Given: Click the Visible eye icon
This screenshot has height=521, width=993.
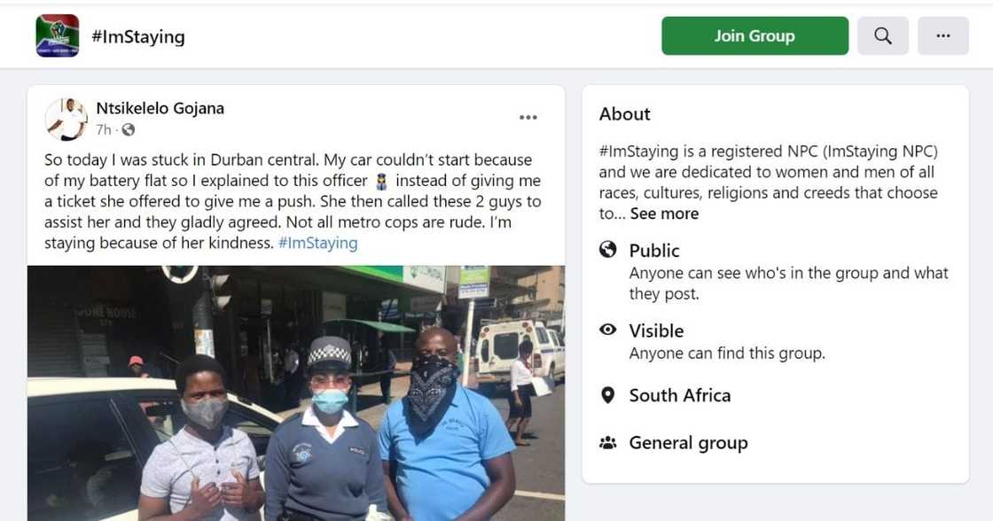Looking at the screenshot, I should pyautogui.click(x=608, y=330).
